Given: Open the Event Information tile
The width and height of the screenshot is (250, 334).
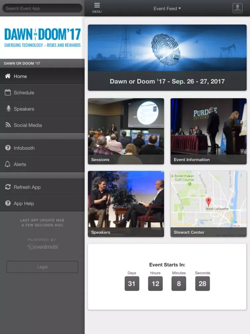Looking at the screenshot, I should point(208,131).
